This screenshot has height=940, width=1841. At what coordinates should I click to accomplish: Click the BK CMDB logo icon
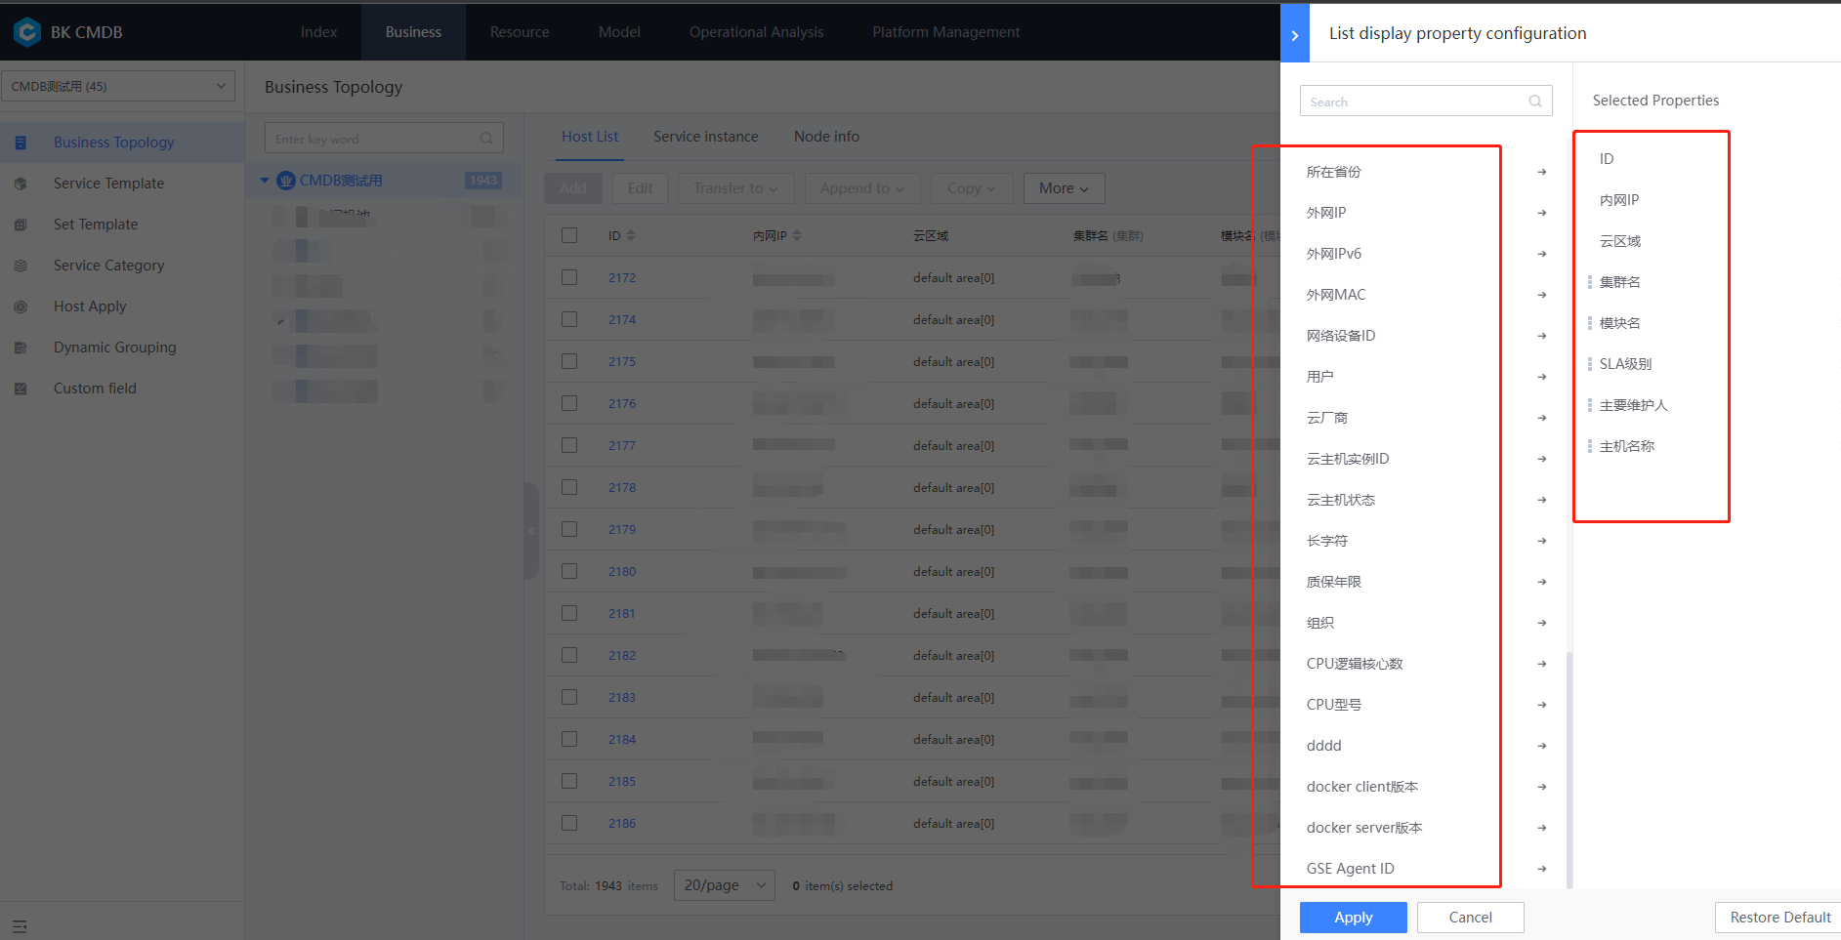pyautogui.click(x=26, y=30)
